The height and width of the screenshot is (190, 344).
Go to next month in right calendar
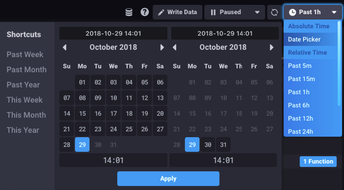click(x=272, y=47)
